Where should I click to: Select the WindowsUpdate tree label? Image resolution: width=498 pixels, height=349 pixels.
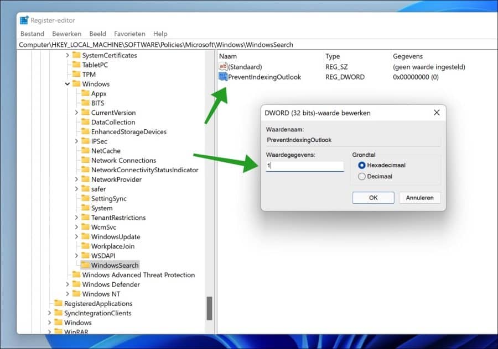click(116, 237)
